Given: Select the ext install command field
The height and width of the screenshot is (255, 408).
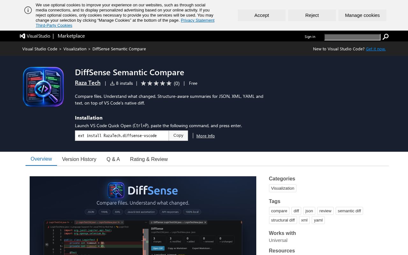Looking at the screenshot, I should 122,135.
